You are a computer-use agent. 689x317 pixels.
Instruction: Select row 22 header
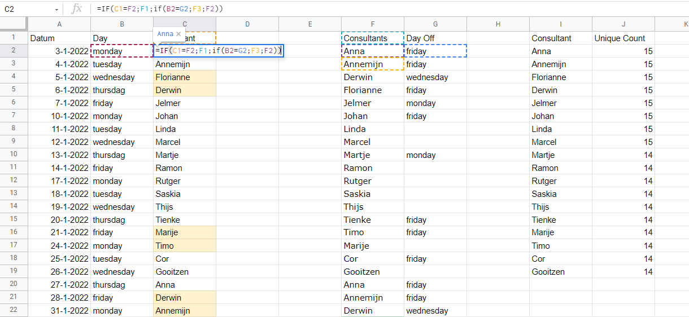pos(14,310)
